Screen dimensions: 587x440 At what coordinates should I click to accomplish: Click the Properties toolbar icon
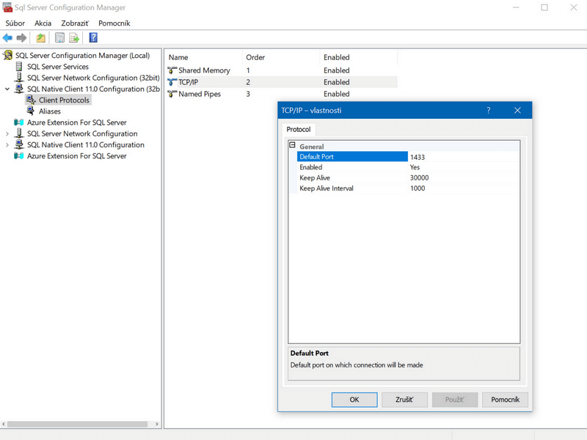(60, 38)
